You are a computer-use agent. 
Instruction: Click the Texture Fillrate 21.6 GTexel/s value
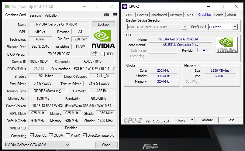99,84
